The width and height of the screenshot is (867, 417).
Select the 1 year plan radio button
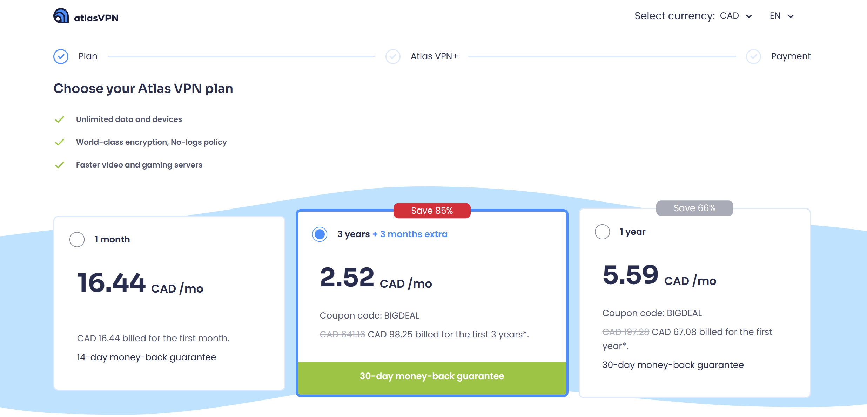602,232
